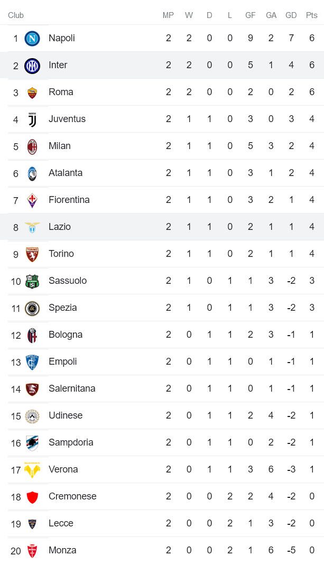Image resolution: width=324 pixels, height=565 pixels.
Task: Click the Torino bull badge
Action: coord(33,254)
